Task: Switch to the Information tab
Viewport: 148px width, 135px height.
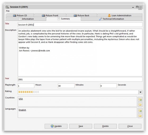Action: coord(26,19)
